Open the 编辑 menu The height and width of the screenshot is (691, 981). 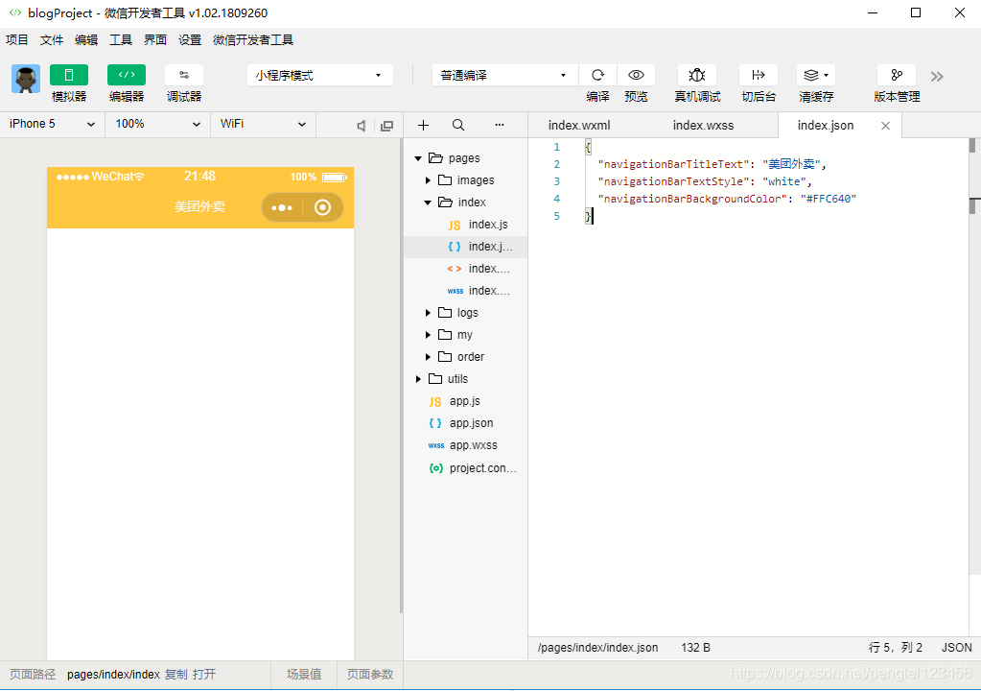[x=85, y=40]
